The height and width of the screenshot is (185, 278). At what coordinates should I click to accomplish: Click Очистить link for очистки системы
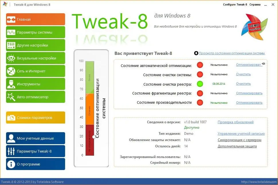point(243,74)
